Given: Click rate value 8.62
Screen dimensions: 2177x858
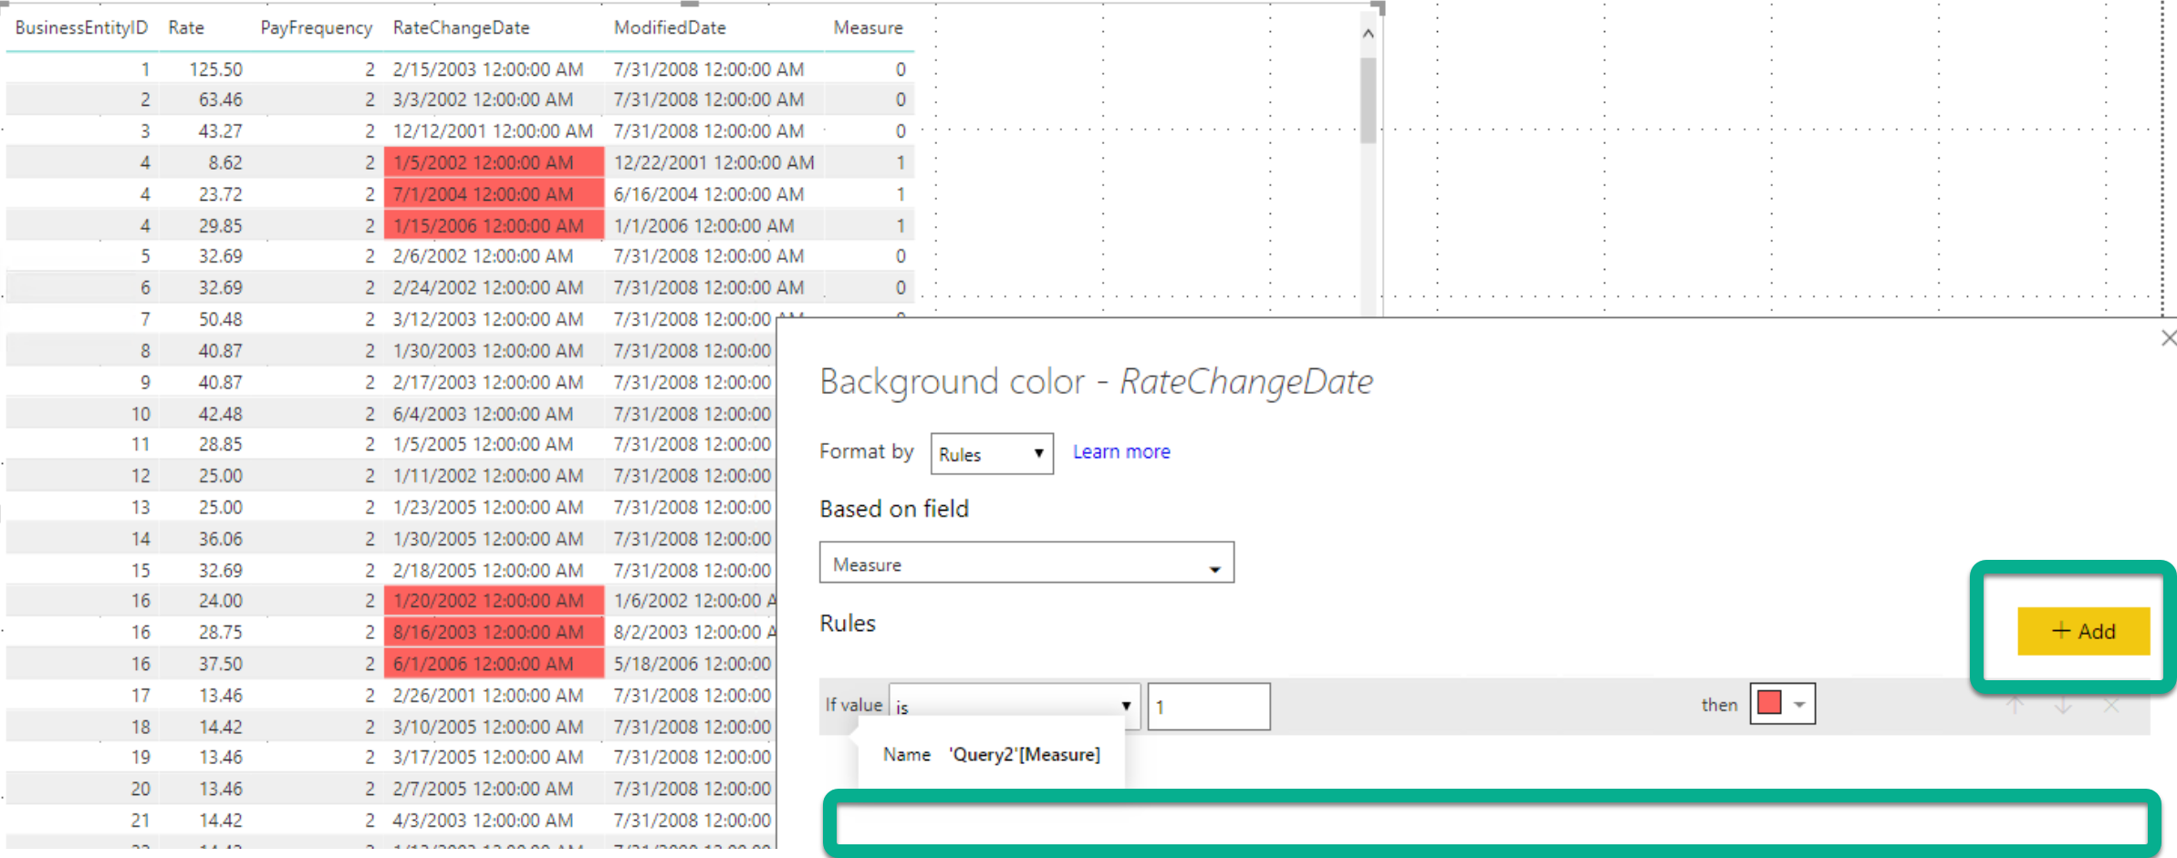Looking at the screenshot, I should tap(224, 162).
